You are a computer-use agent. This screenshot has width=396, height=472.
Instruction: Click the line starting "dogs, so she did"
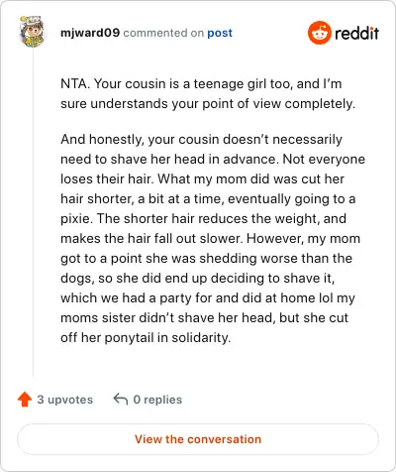(197, 279)
